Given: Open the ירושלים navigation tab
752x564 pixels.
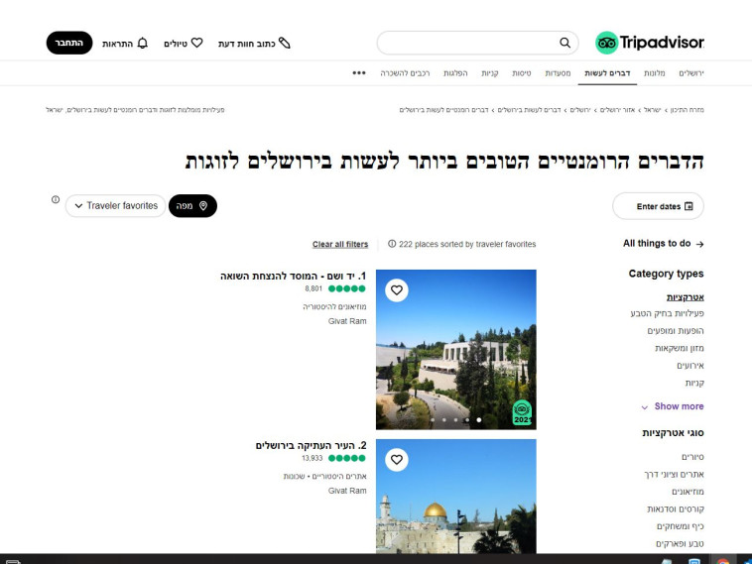Looking at the screenshot, I should [x=691, y=72].
